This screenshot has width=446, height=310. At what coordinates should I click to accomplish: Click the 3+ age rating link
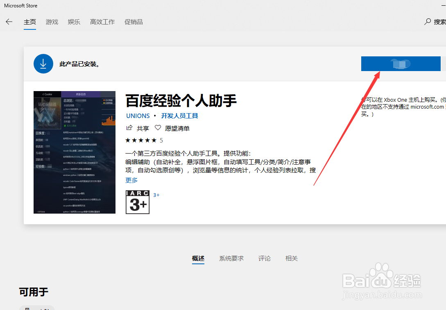(156, 195)
